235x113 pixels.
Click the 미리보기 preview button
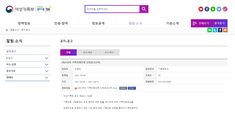(132, 88)
